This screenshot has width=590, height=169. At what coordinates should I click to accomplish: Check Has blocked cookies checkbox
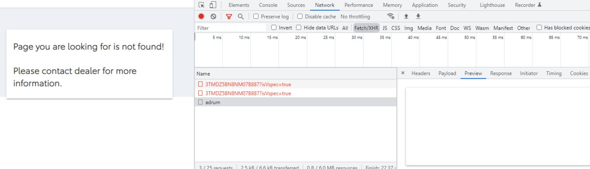point(539,28)
